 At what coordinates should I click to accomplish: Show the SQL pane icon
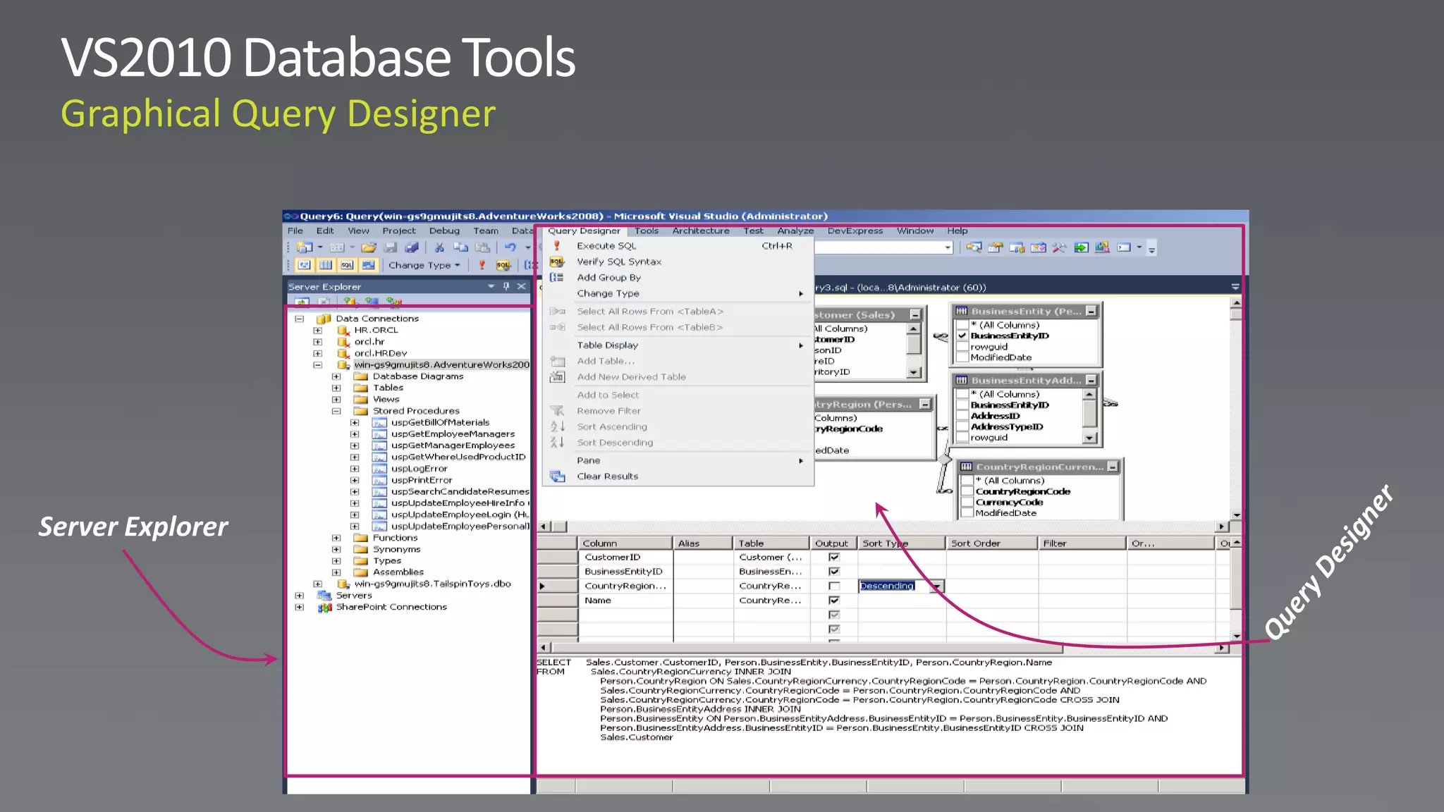point(347,265)
